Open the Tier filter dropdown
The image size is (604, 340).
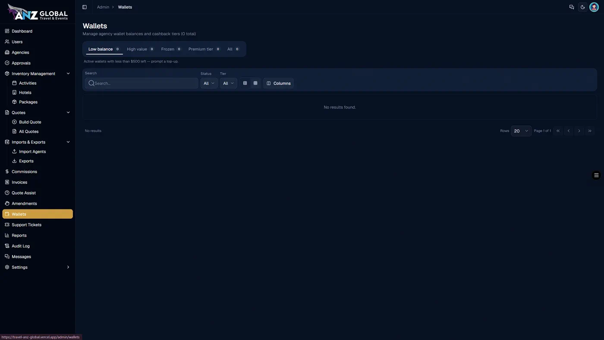click(x=228, y=83)
